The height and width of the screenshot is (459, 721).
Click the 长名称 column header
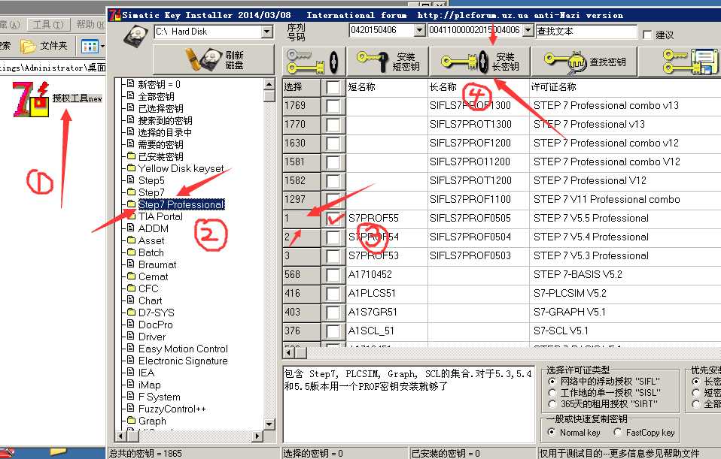click(x=478, y=87)
